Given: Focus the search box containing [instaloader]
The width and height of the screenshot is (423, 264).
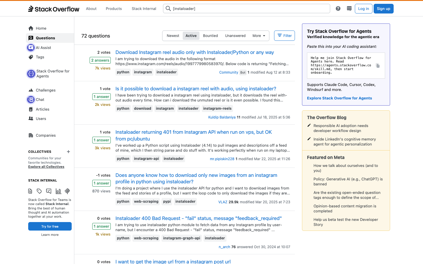Looking at the screenshot, I should click(x=246, y=9).
